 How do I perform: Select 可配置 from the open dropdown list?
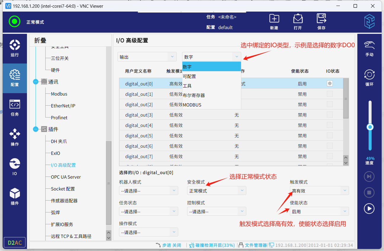[189, 76]
